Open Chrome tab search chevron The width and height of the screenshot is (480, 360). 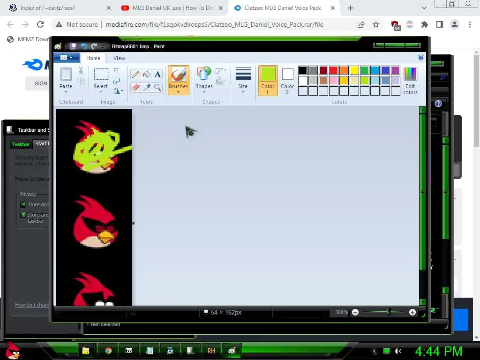tap(424, 8)
